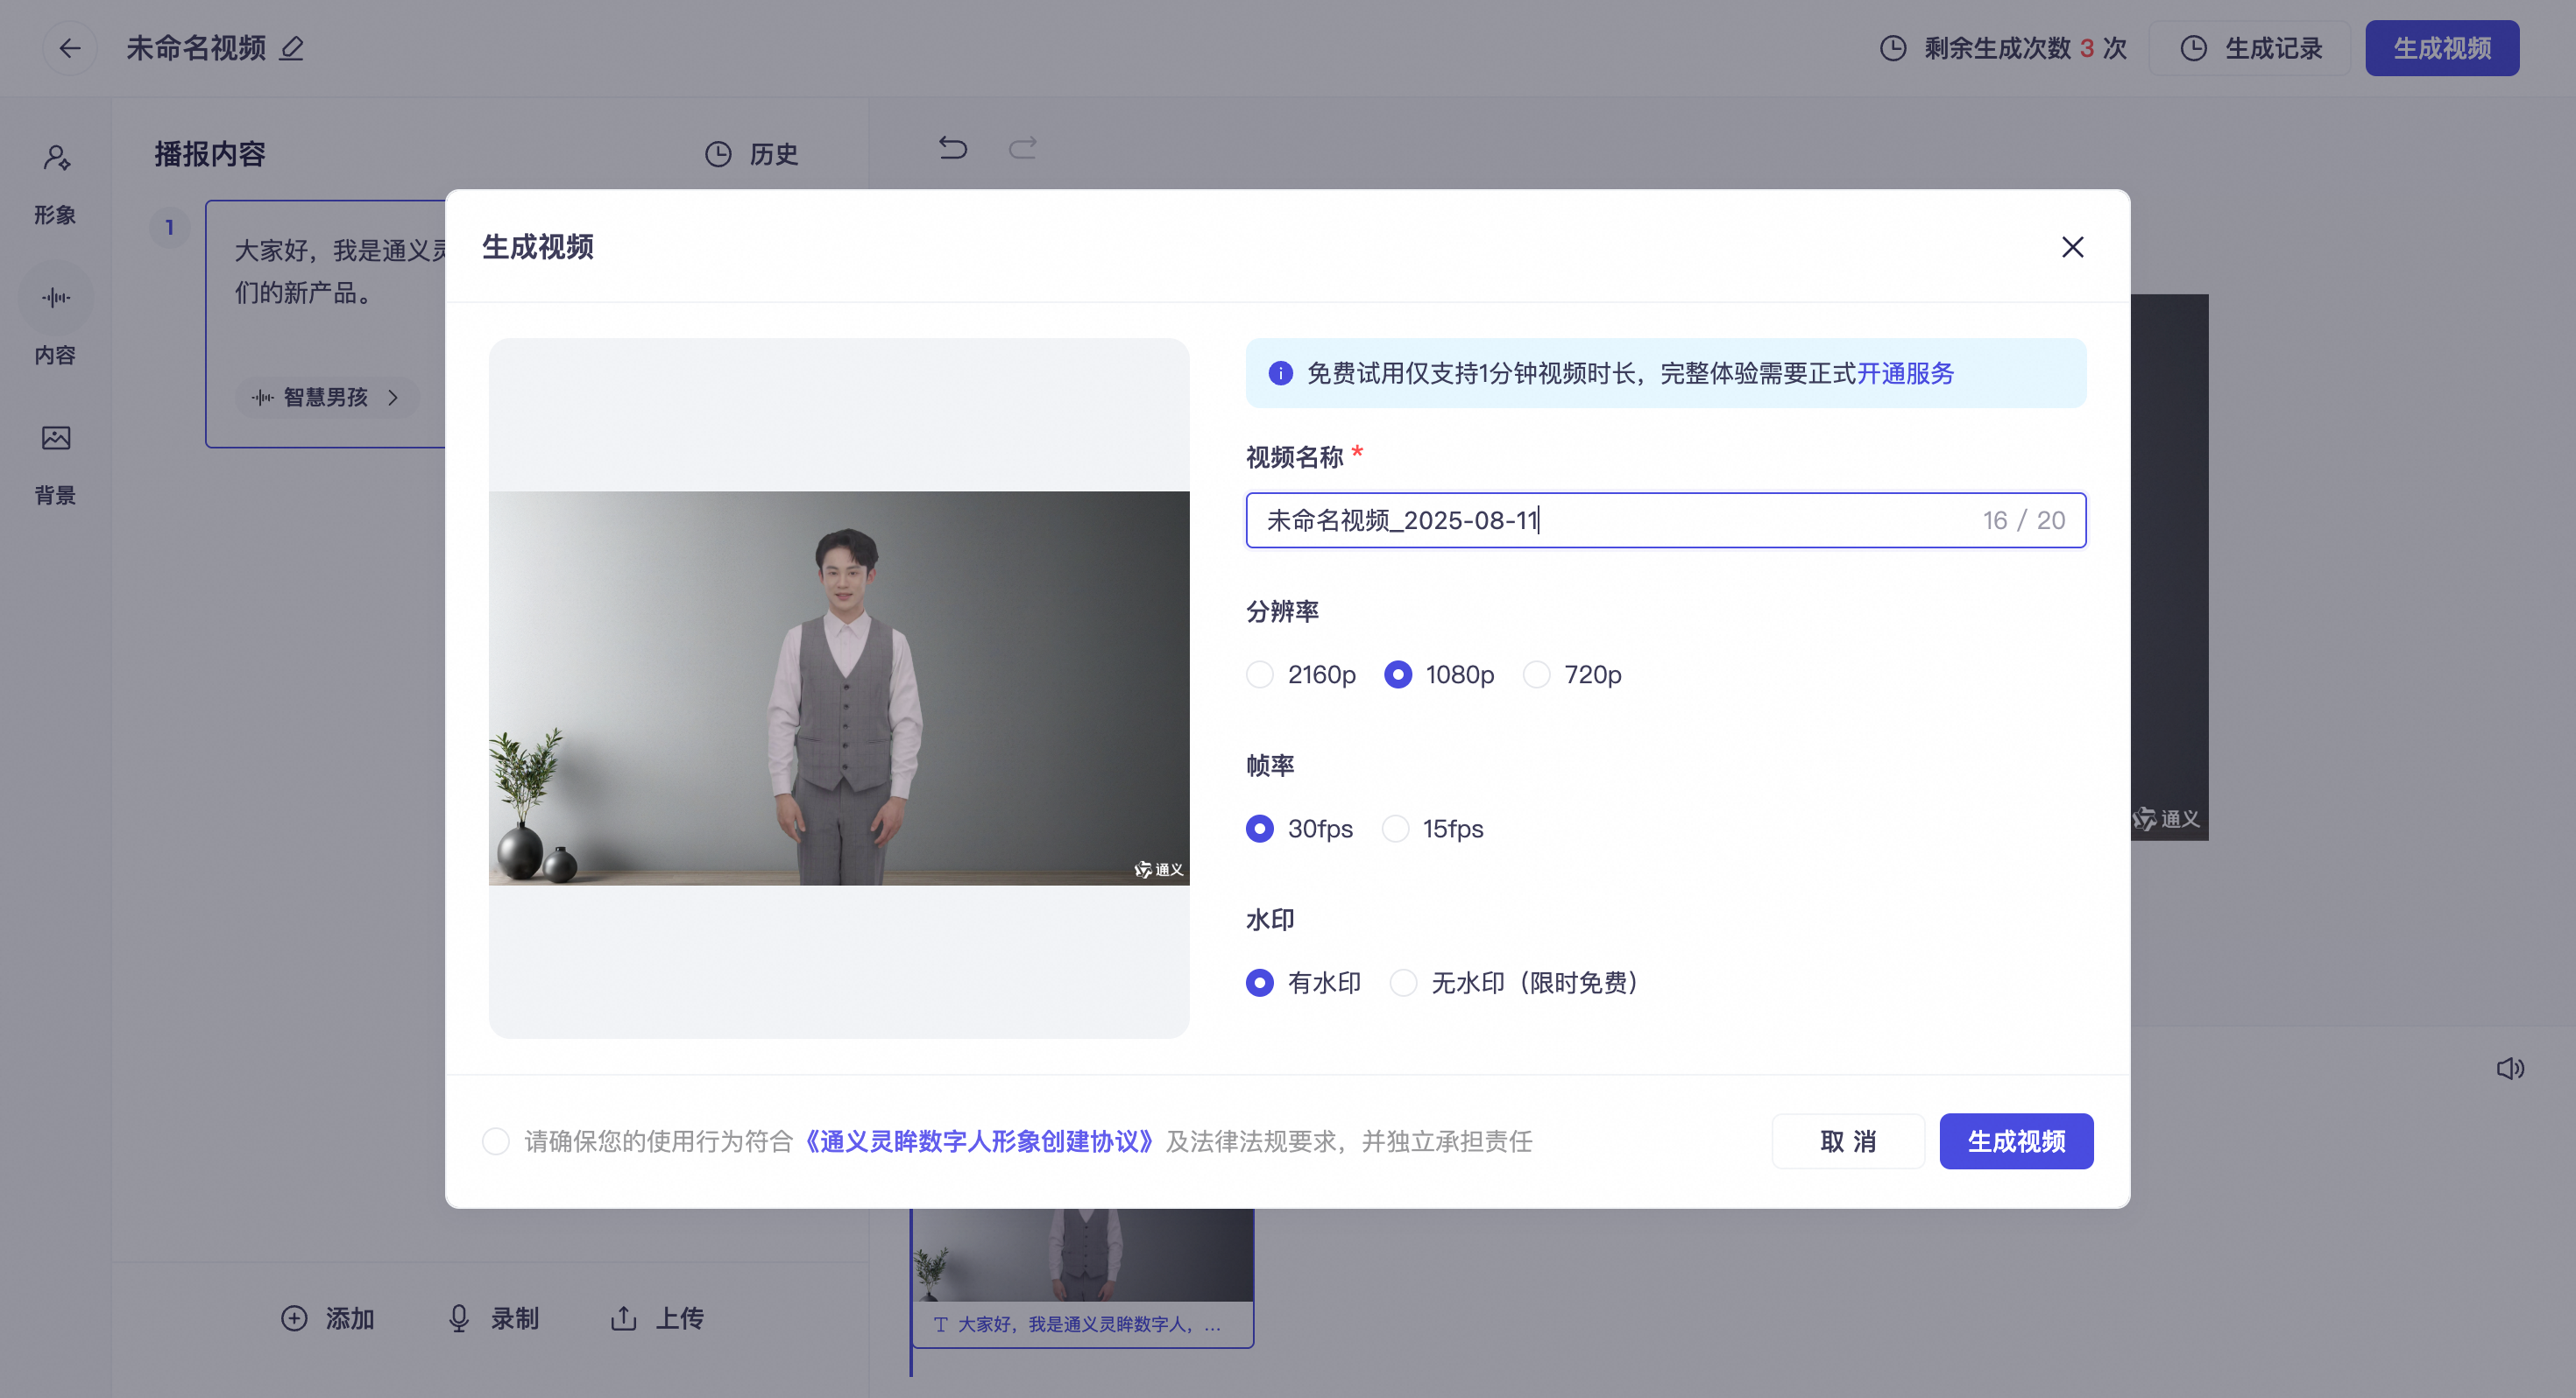Click the undo arrow icon
This screenshot has height=1398, width=2576.
(x=953, y=148)
